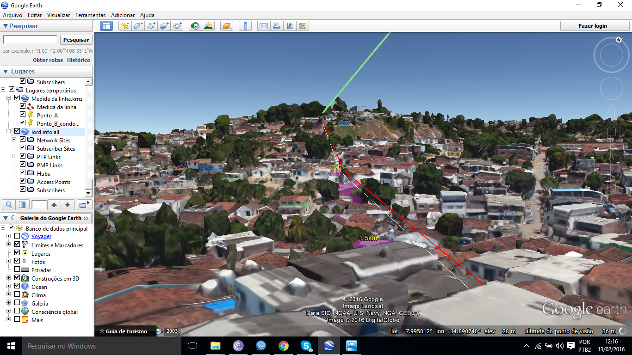
Task: Open the Windows Start menu
Action: (x=11, y=345)
